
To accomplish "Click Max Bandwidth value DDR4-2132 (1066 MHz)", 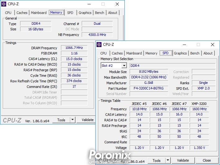I will 149,77.
